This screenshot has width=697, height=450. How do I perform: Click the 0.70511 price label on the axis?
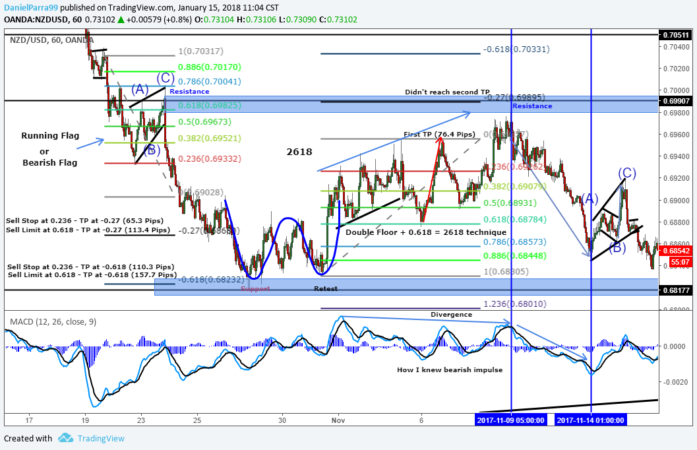(676, 35)
